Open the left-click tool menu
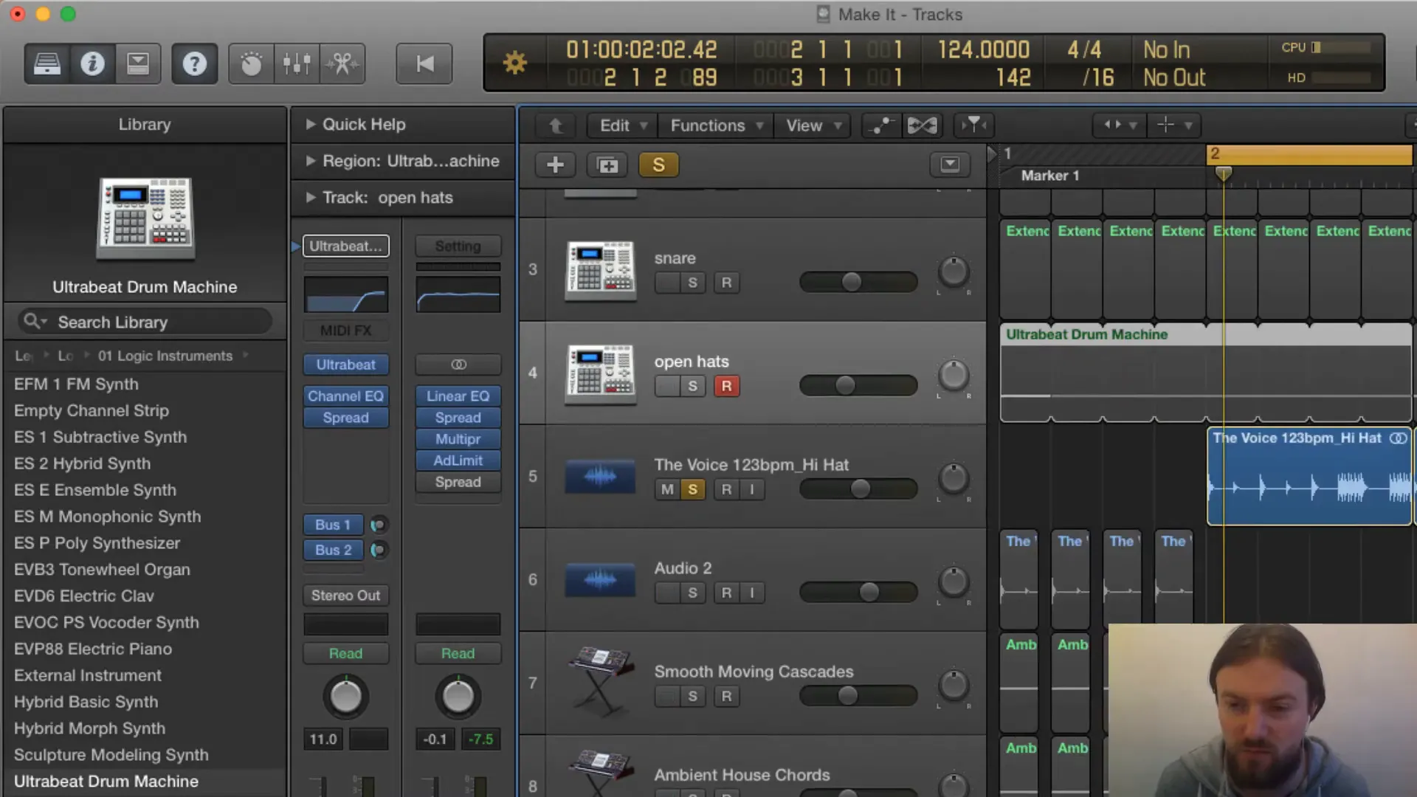Viewport: 1417px width, 797px height. (x=1119, y=125)
